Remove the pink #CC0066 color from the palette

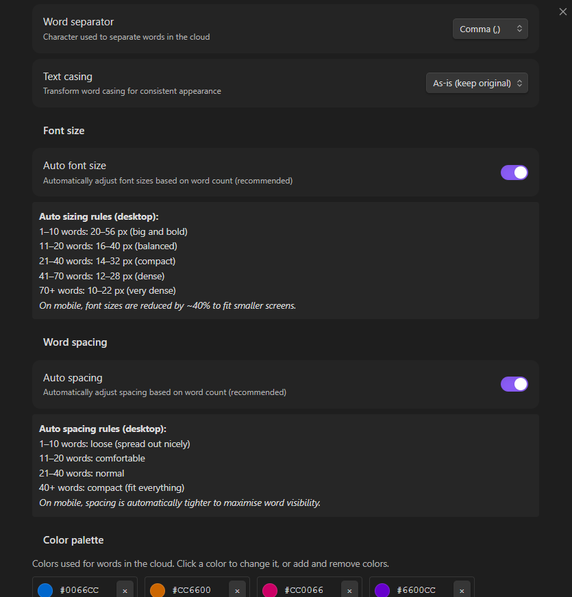pyautogui.click(x=349, y=589)
